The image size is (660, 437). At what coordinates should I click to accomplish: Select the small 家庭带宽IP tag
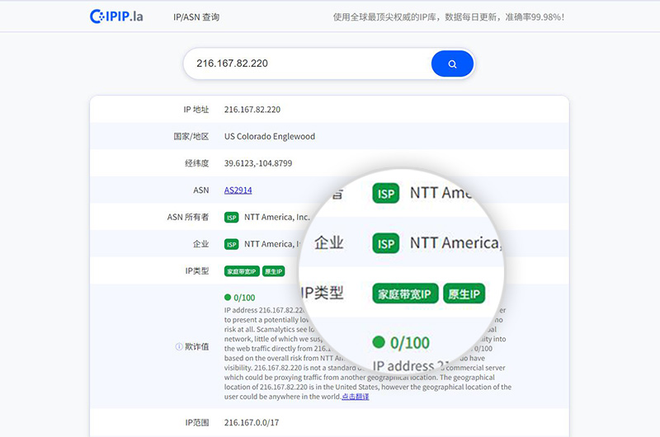(242, 271)
